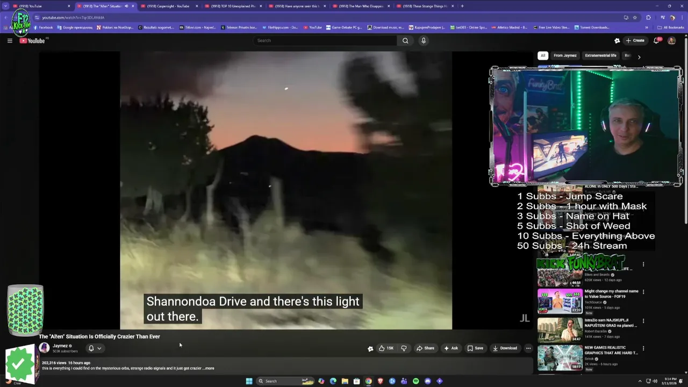The width and height of the screenshot is (688, 387).
Task: Expand notification options chevron beside the bell
Action: (x=99, y=348)
